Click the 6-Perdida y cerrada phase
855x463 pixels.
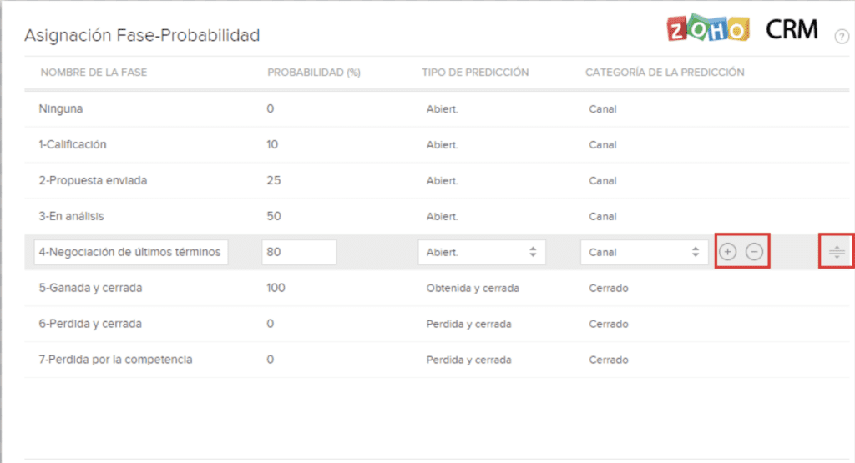89,324
